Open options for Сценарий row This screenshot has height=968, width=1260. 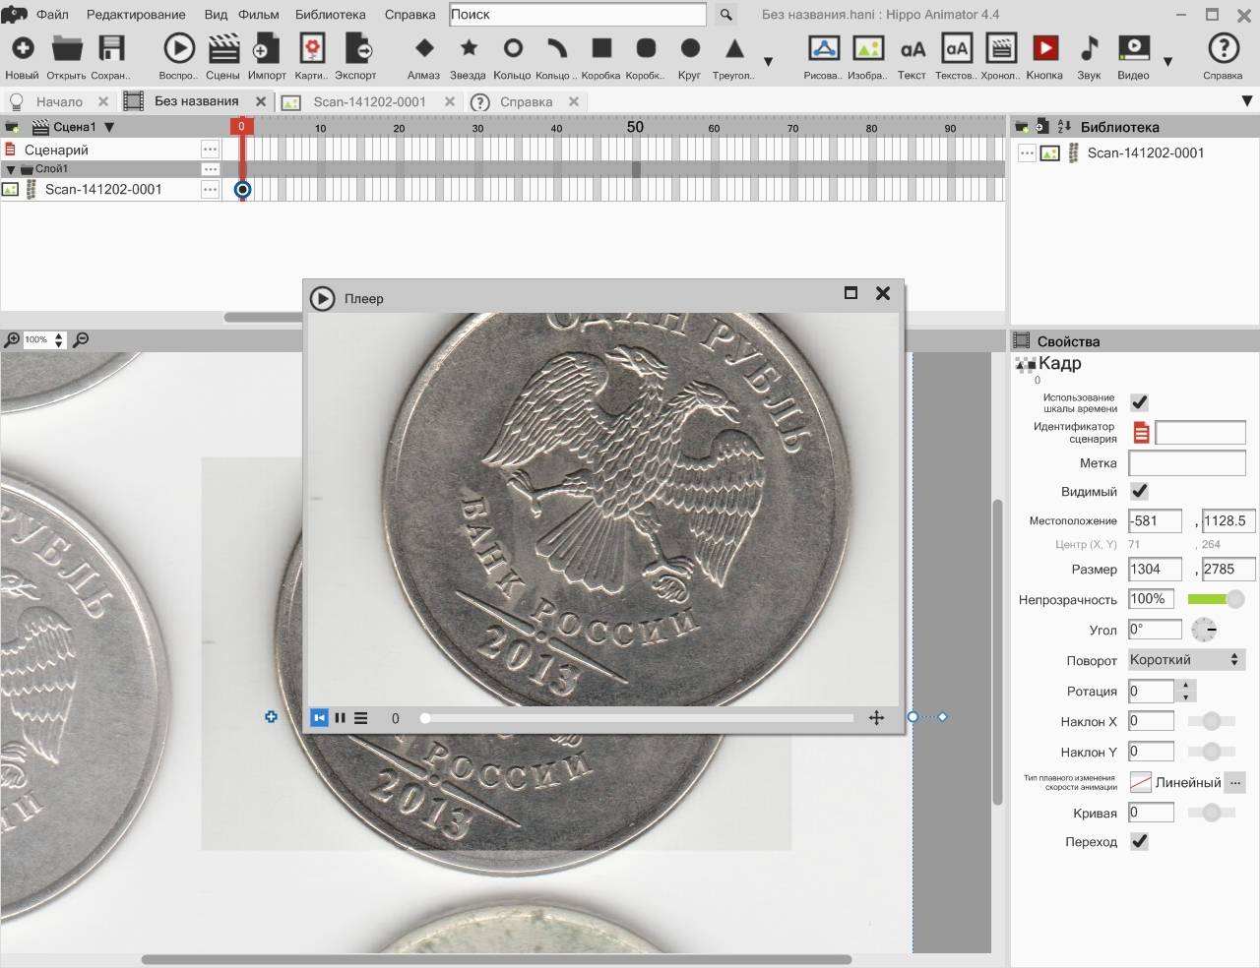click(x=210, y=150)
